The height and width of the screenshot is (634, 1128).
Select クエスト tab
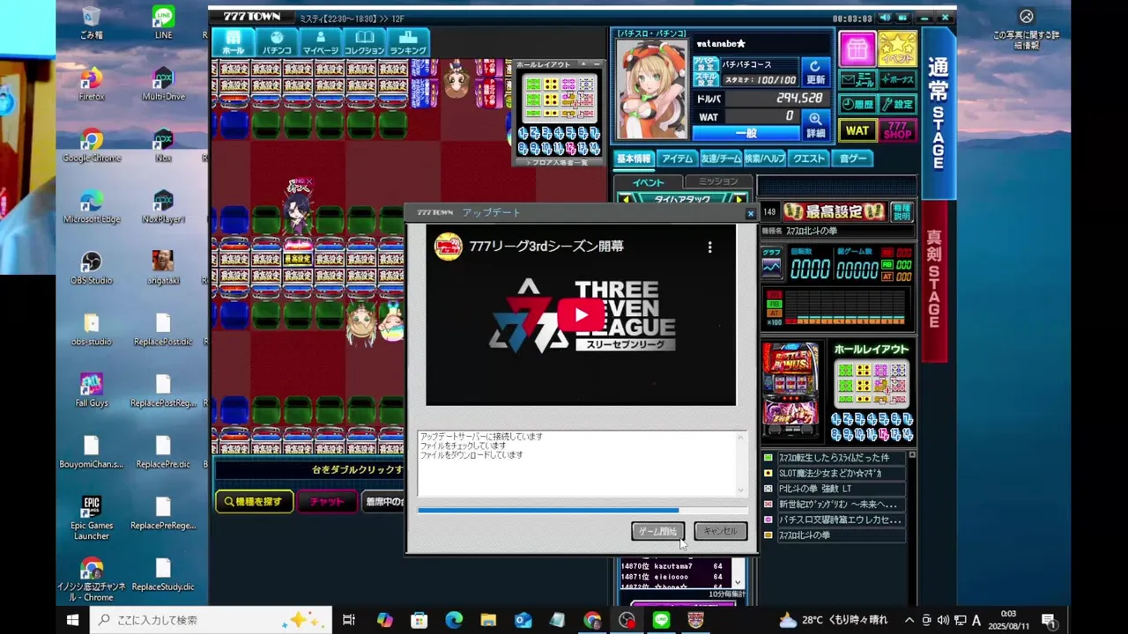[808, 158]
